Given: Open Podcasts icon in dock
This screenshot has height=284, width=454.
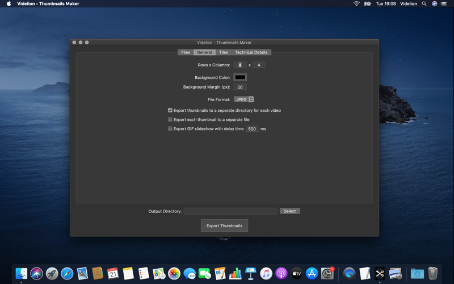Looking at the screenshot, I should (281, 273).
